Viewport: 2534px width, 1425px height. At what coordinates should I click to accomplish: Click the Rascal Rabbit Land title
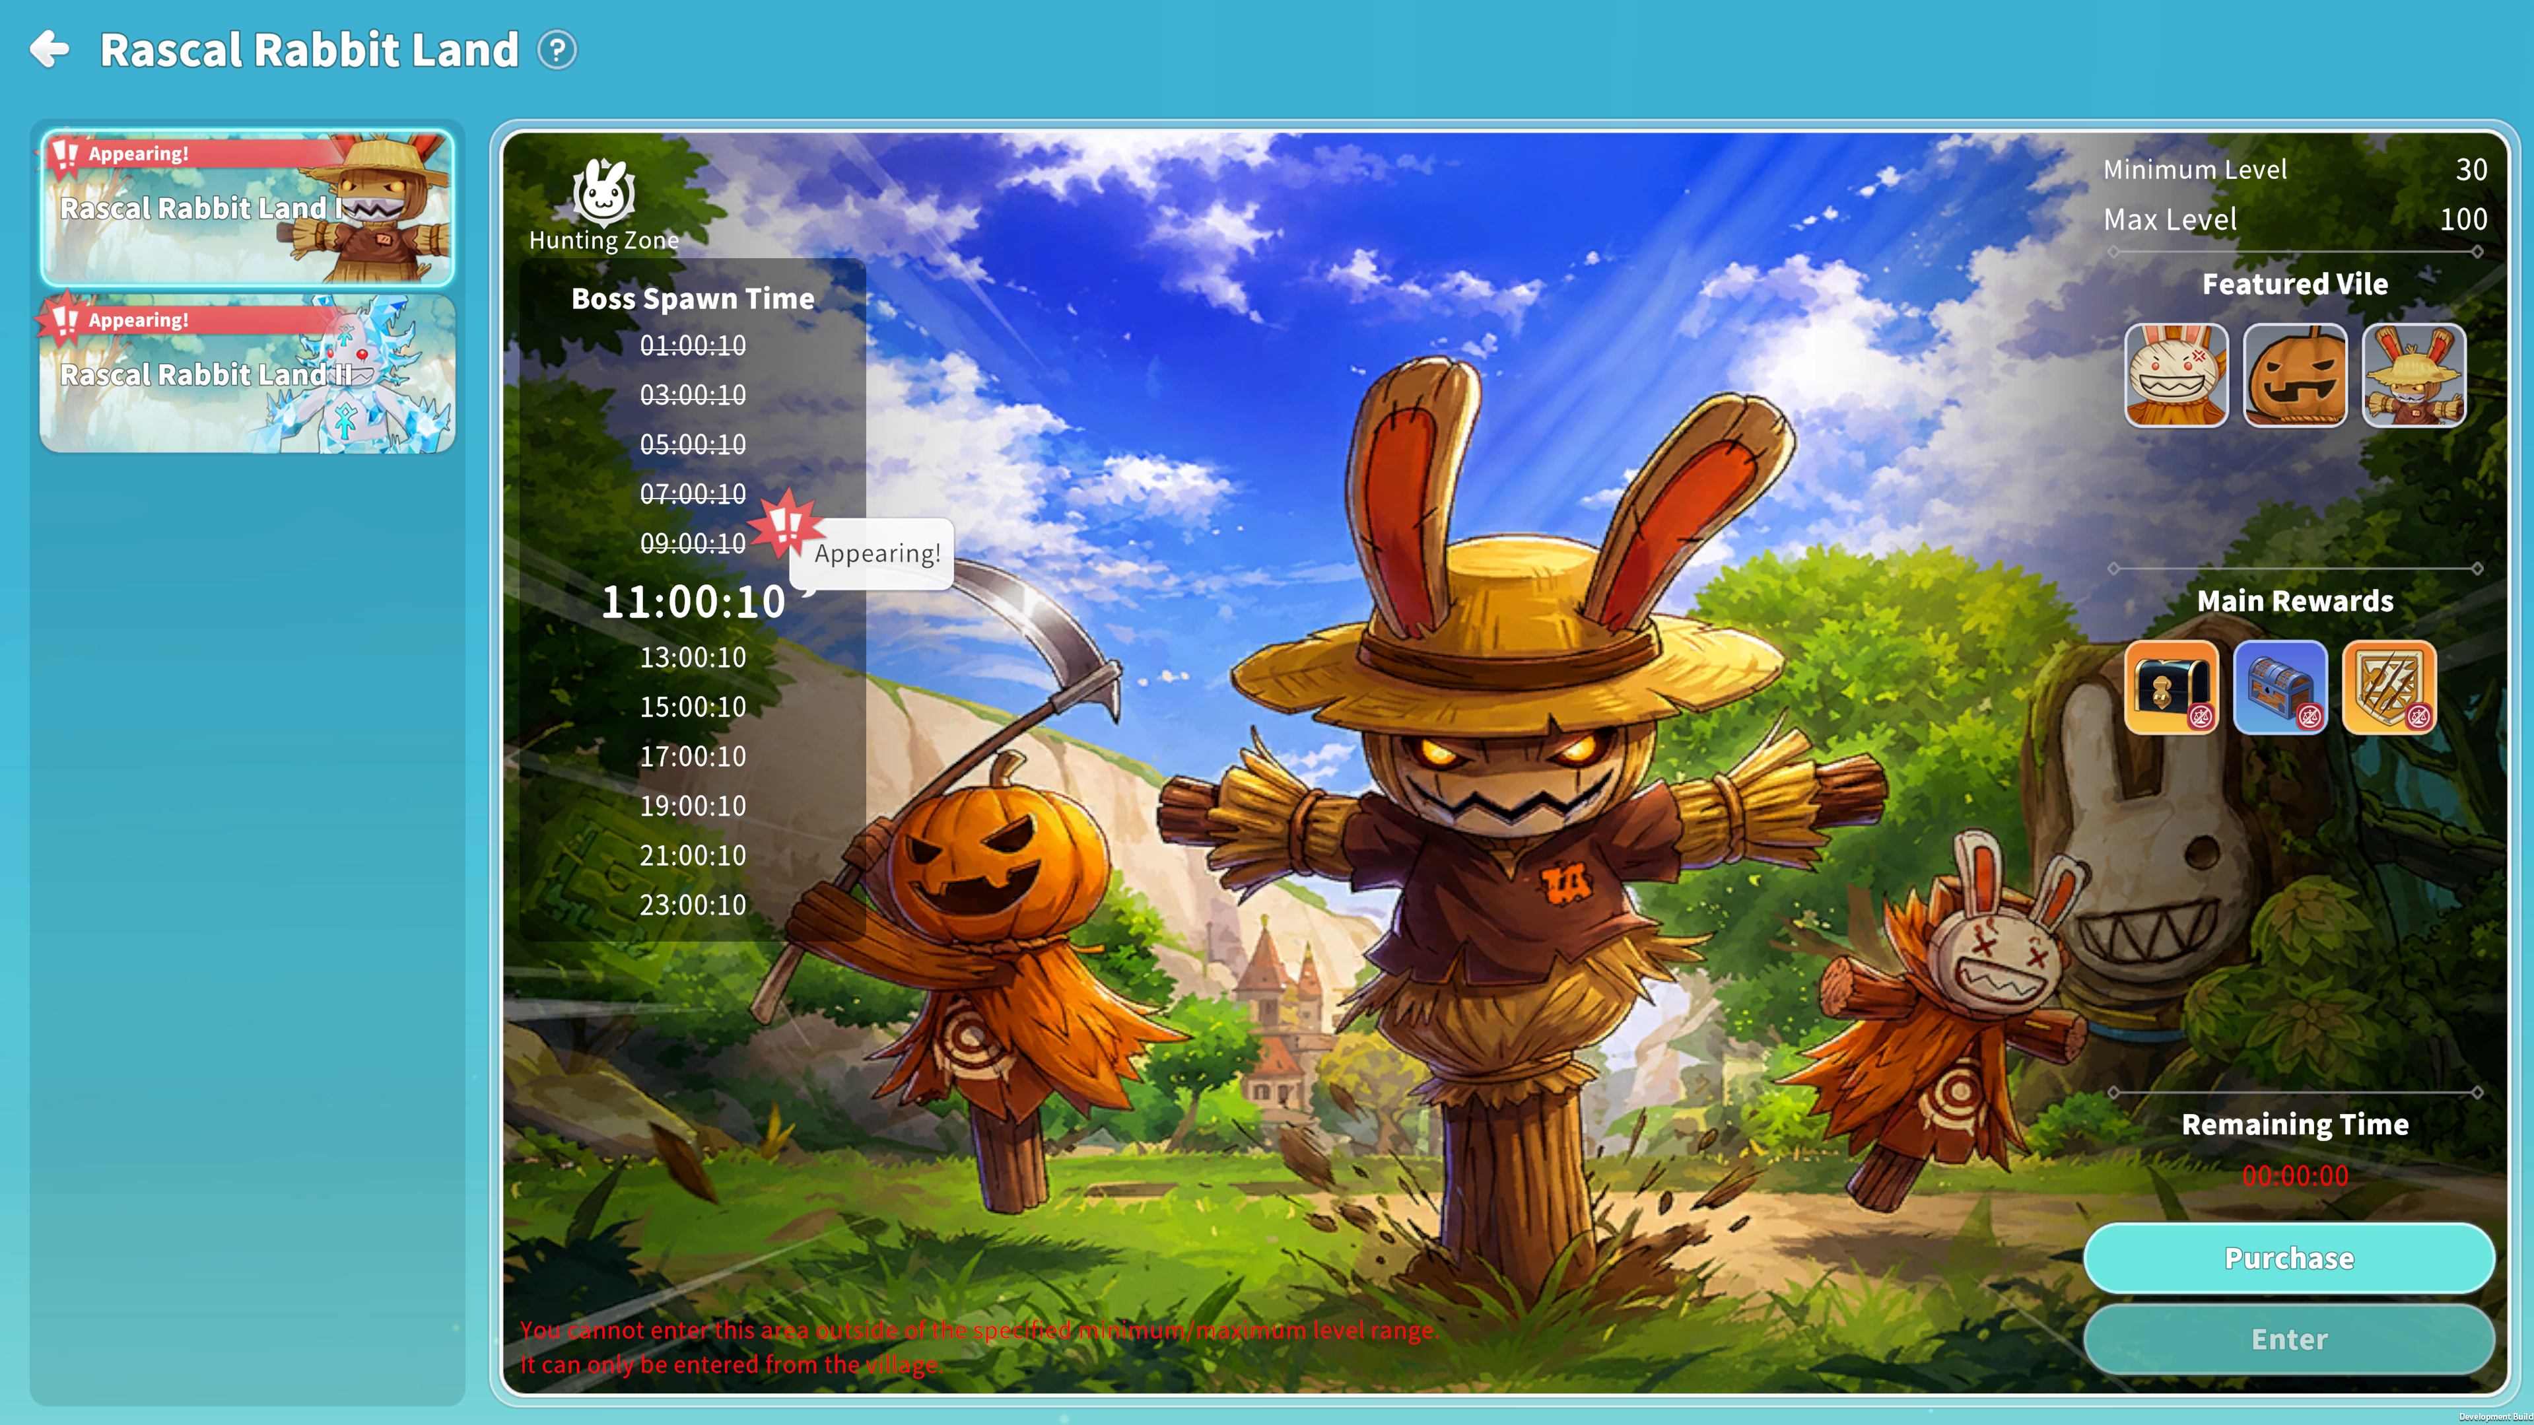309,50
